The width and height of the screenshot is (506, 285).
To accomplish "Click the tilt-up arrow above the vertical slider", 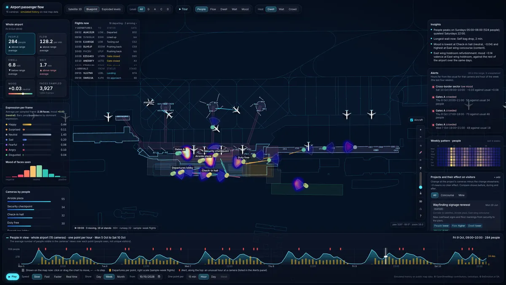I will click(x=420, y=168).
